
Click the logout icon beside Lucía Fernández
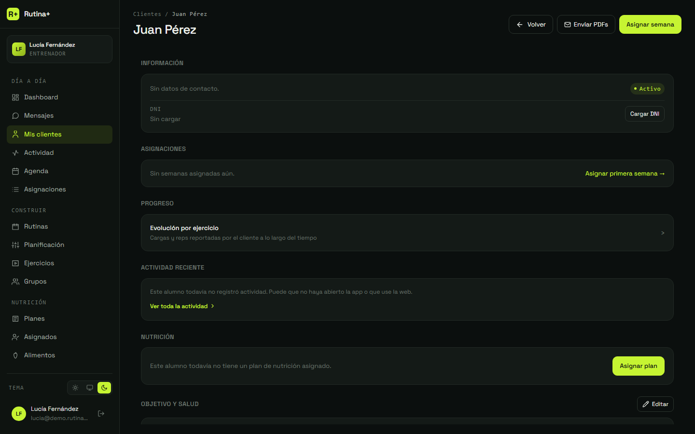(101, 413)
